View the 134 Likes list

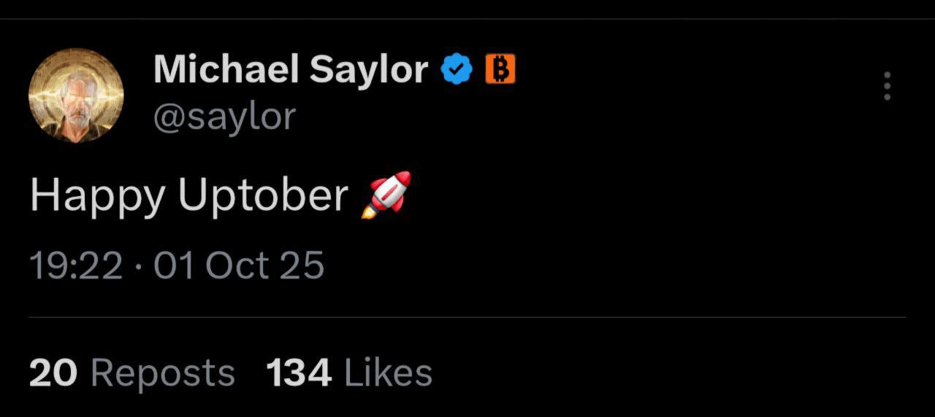tap(349, 373)
